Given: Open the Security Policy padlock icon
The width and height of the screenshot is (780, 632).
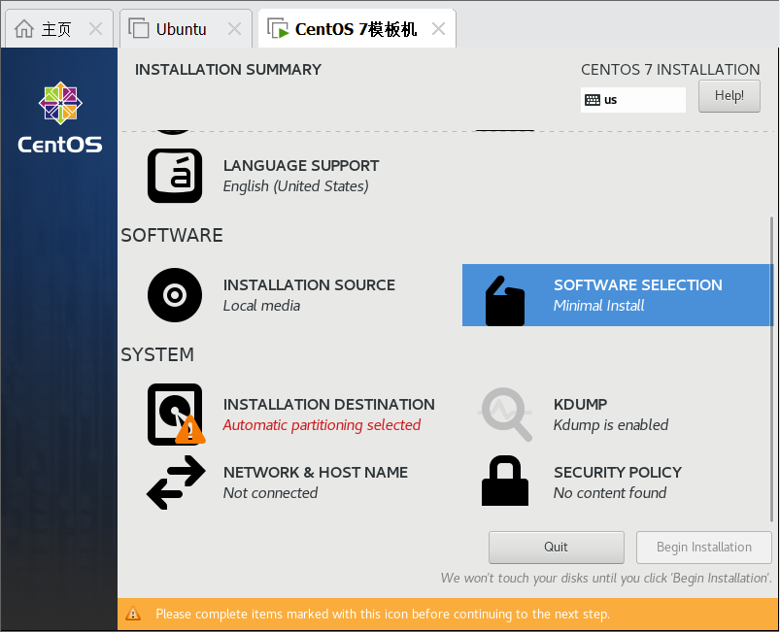Looking at the screenshot, I should pos(505,481).
